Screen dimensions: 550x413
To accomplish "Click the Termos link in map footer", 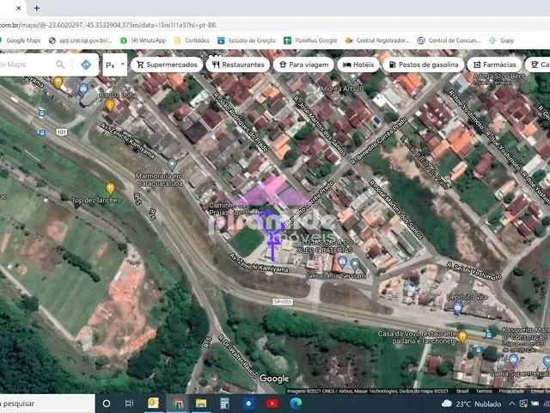I will (484, 391).
